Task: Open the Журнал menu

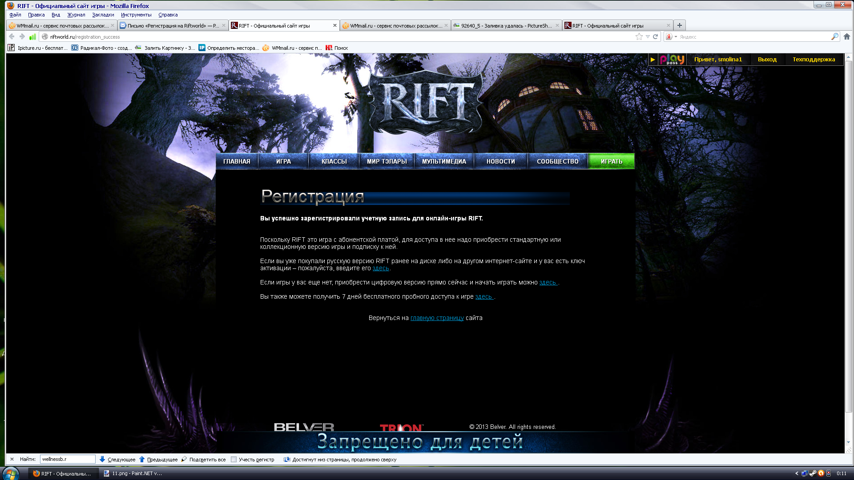Action: point(76,15)
